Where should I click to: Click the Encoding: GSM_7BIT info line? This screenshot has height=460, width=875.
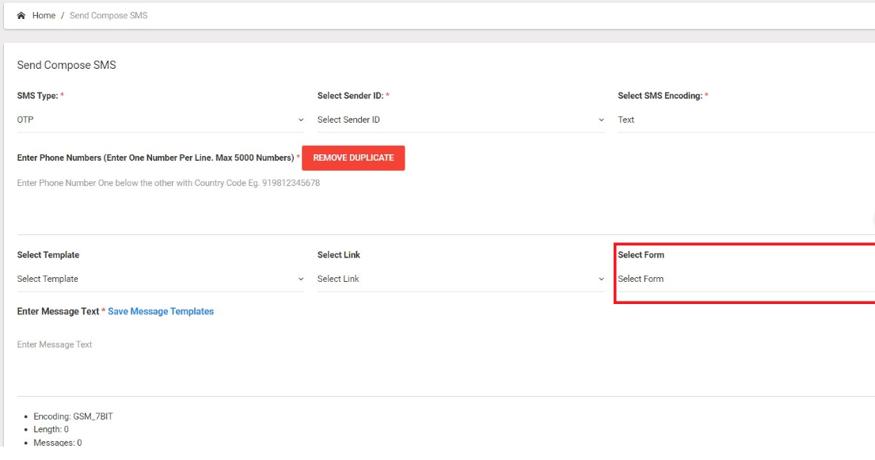[73, 416]
